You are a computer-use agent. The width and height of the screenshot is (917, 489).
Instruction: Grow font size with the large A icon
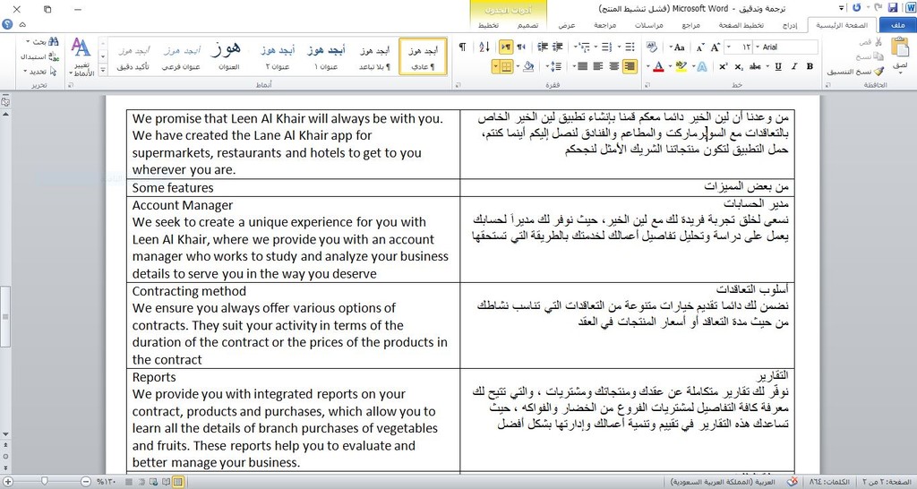click(716, 47)
